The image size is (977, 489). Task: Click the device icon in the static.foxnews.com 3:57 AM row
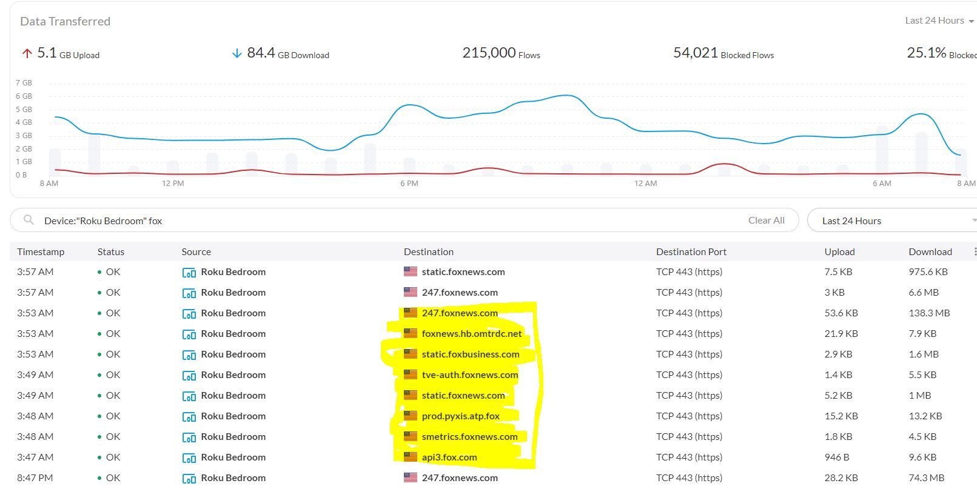click(x=189, y=272)
